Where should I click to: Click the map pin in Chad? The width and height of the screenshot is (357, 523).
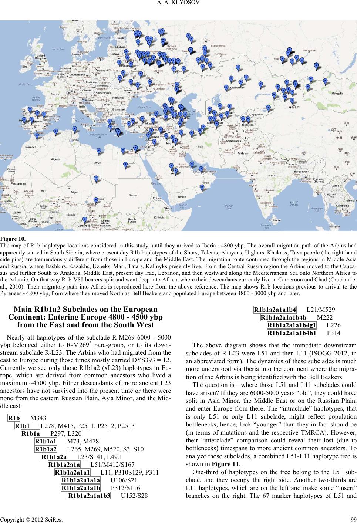[x=96, y=200]
